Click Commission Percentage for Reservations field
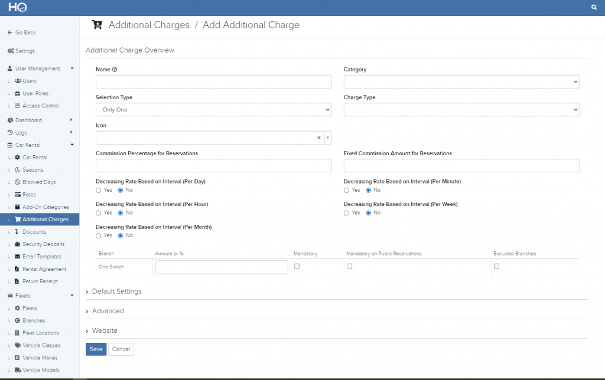605x380 pixels. pos(213,166)
